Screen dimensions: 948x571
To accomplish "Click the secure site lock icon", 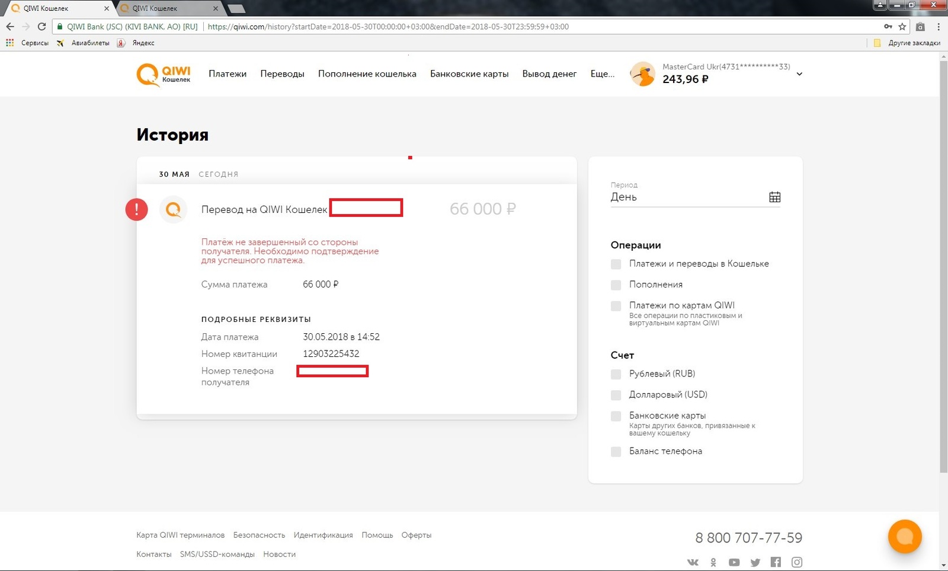I will tap(60, 27).
